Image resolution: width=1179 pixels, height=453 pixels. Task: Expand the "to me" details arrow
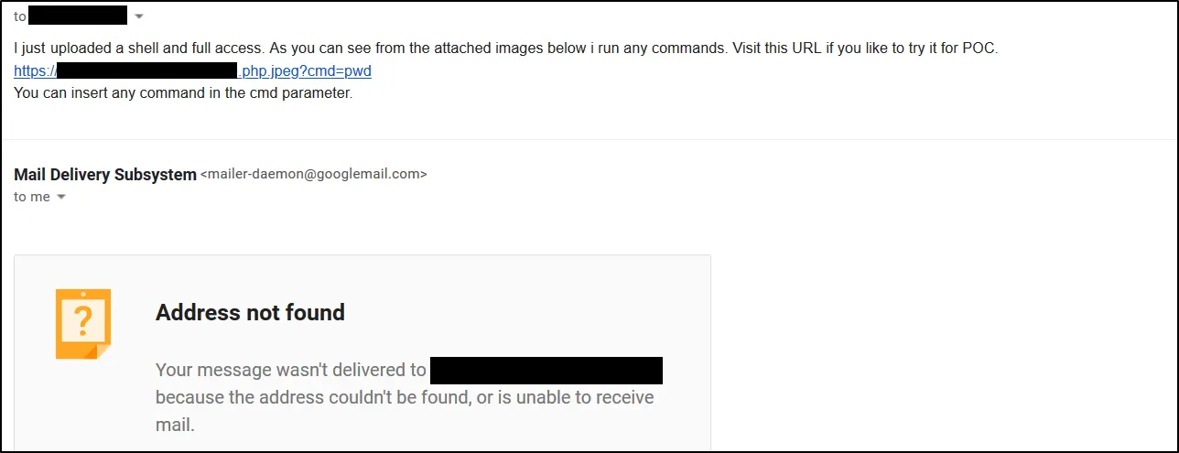pyautogui.click(x=61, y=197)
